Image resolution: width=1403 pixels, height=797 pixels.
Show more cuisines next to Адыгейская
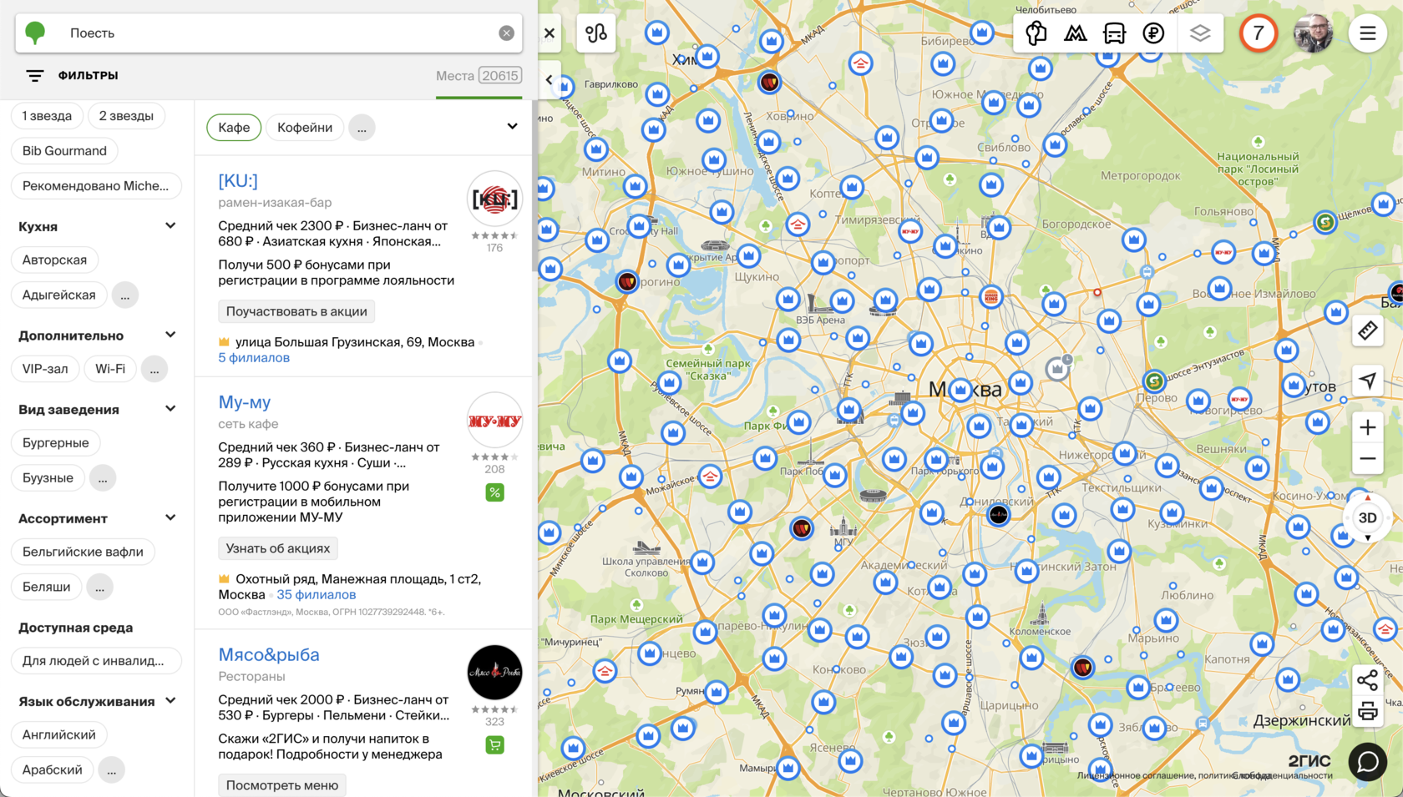point(125,295)
